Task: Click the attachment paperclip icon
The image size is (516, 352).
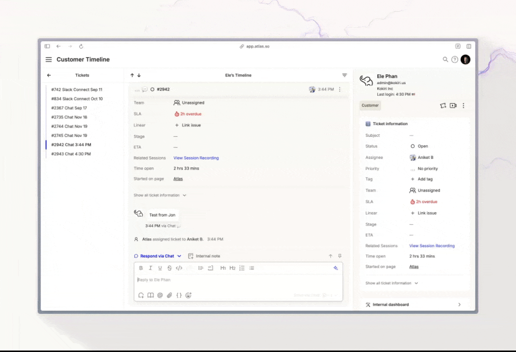Action: (170, 295)
